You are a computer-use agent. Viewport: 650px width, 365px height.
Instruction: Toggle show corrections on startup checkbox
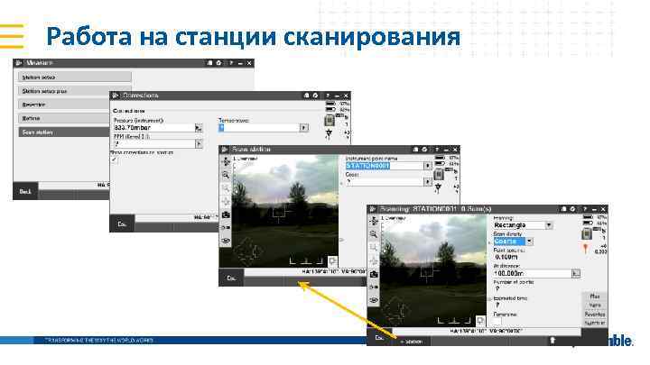pos(115,160)
